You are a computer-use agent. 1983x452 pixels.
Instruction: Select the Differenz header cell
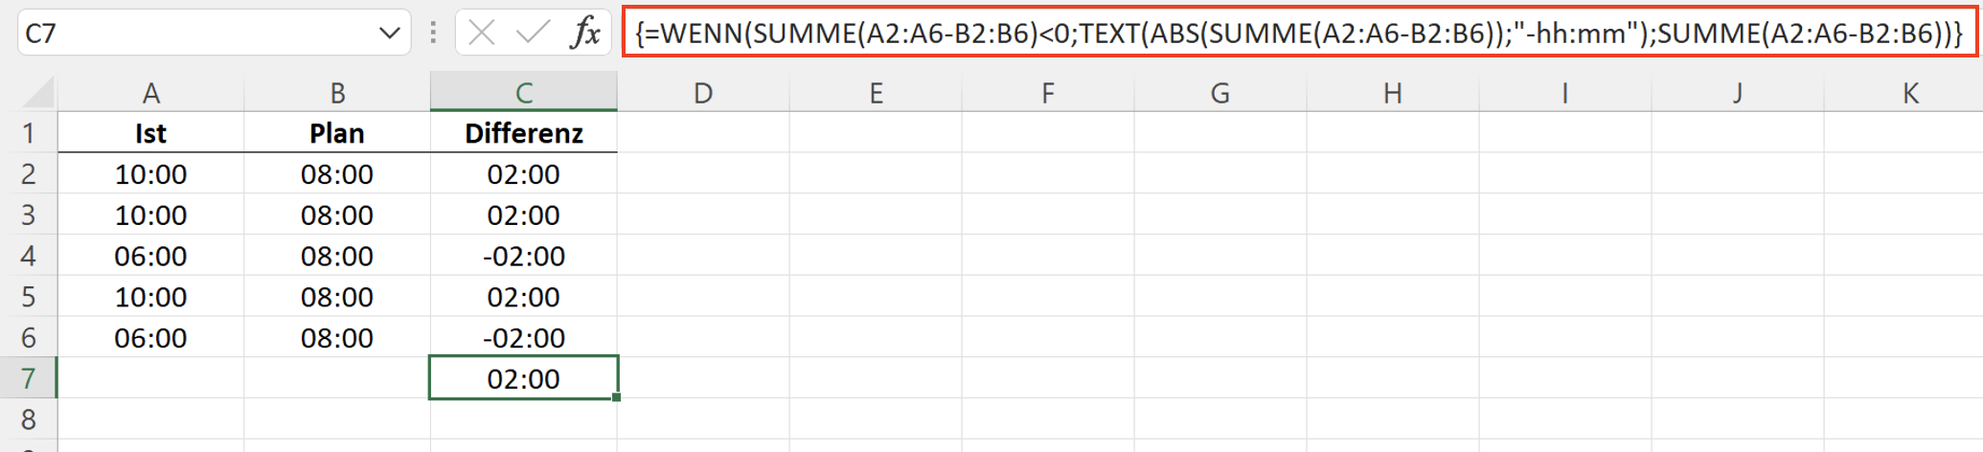pos(524,132)
